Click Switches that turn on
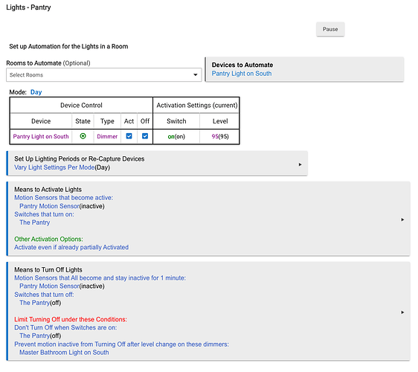The image size is (418, 372). tap(44, 214)
